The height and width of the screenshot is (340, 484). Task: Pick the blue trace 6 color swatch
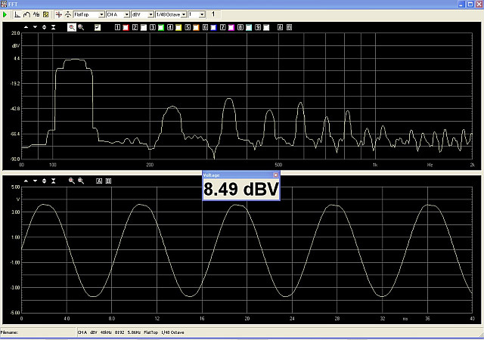[x=213, y=27]
